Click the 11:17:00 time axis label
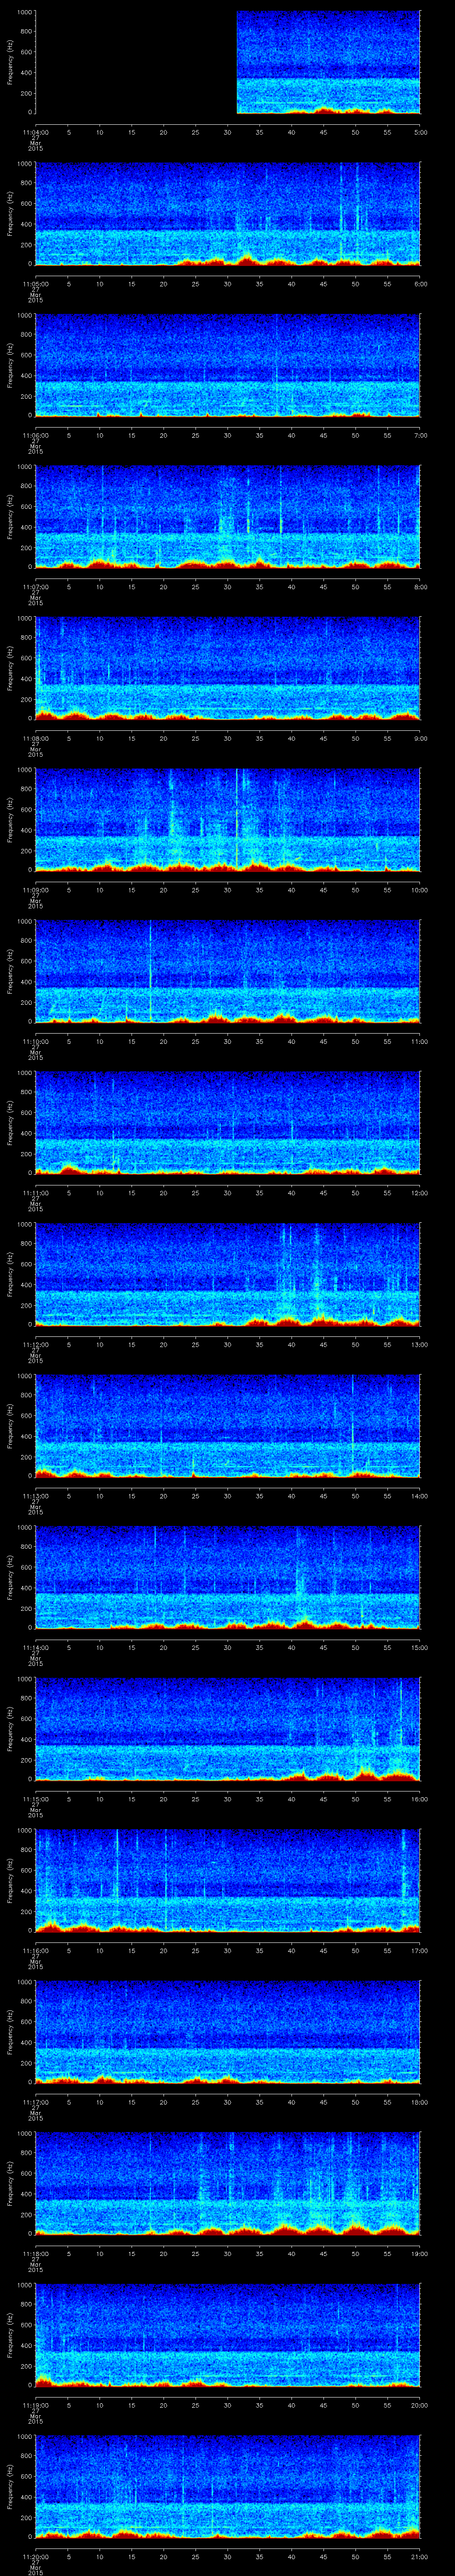 [35, 2101]
